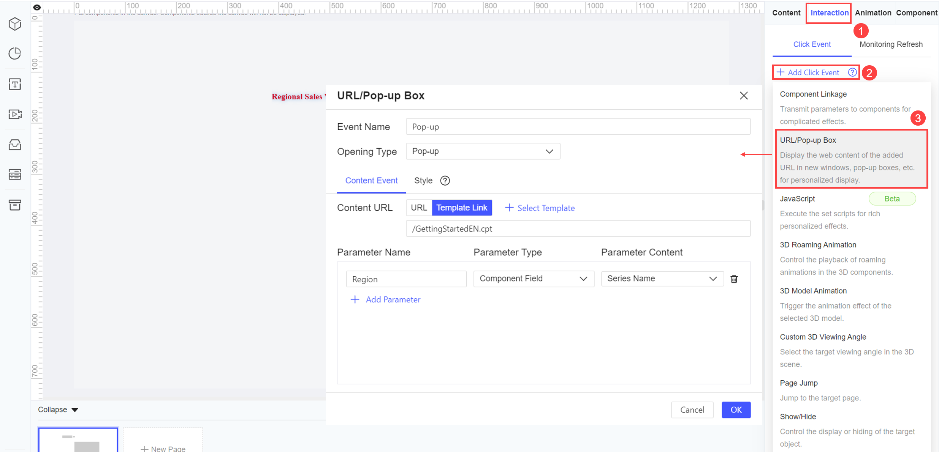Open the inbox-style material icon in sidebar

click(15, 145)
